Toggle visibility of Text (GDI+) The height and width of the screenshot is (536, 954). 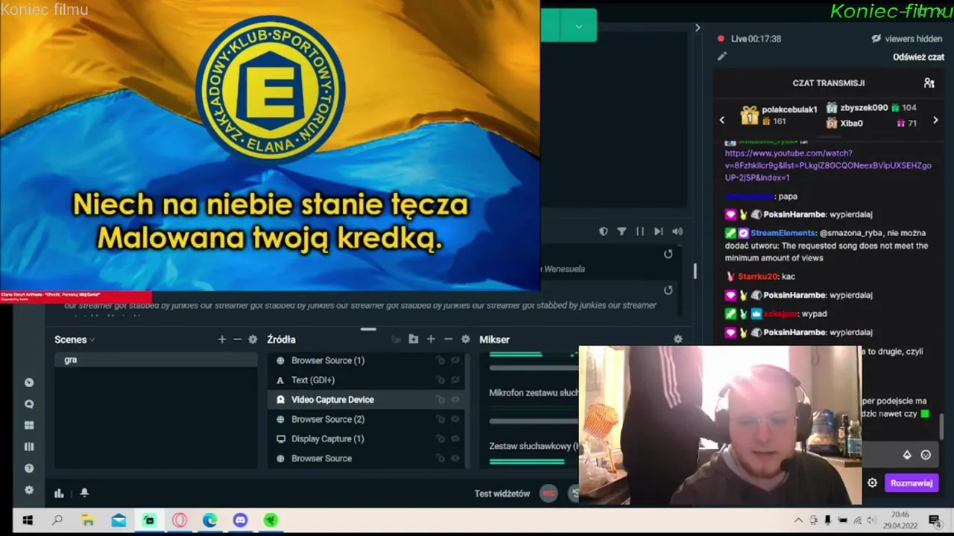tap(455, 380)
